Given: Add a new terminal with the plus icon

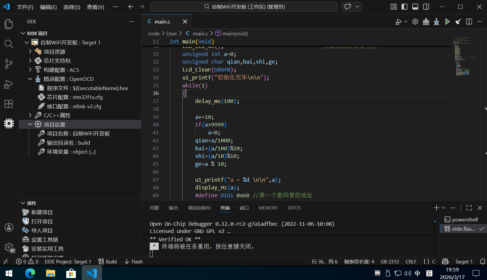Looking at the screenshot, I should 436,208.
